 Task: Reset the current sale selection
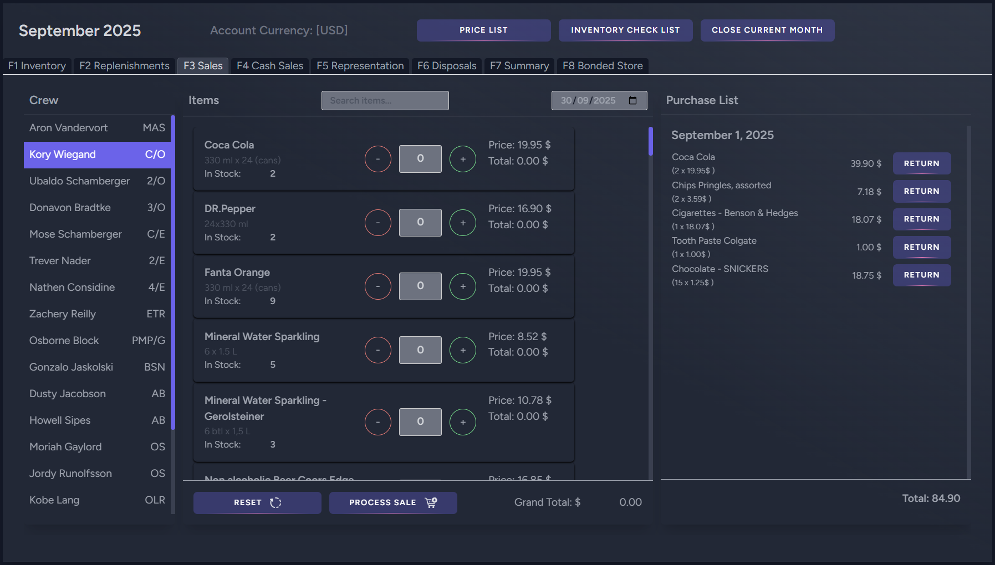257,502
